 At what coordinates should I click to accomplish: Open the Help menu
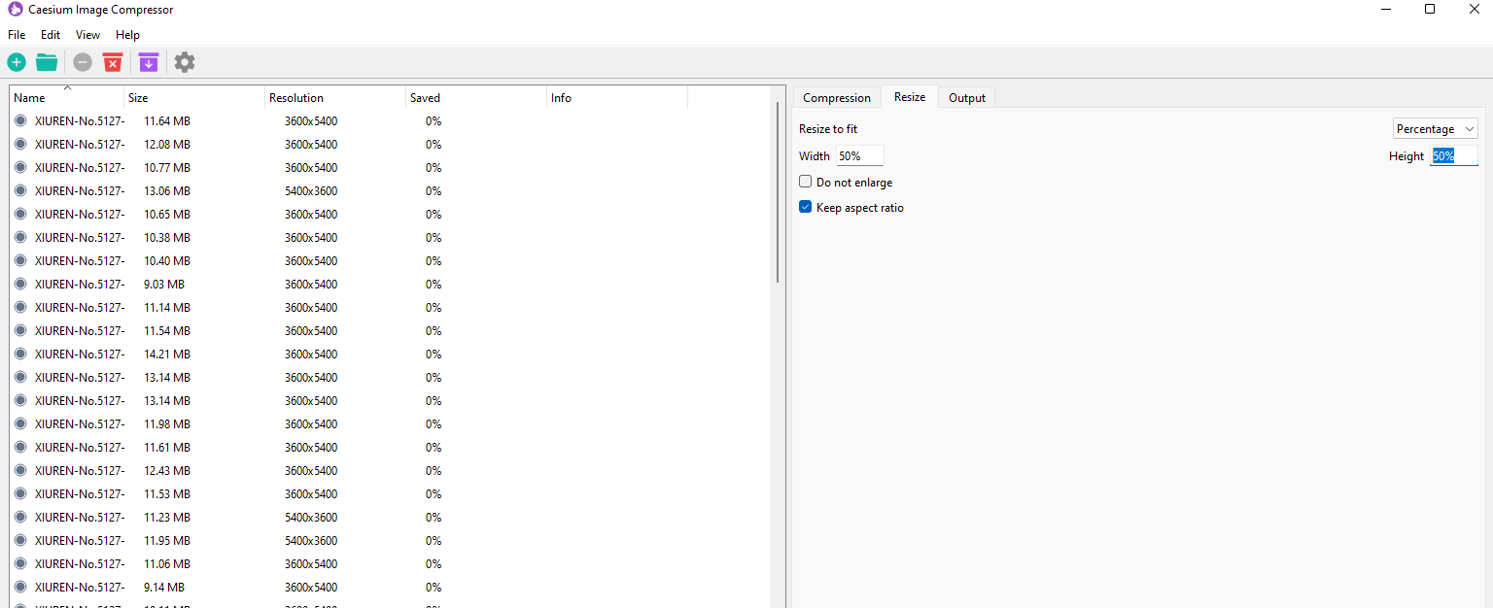coord(127,35)
